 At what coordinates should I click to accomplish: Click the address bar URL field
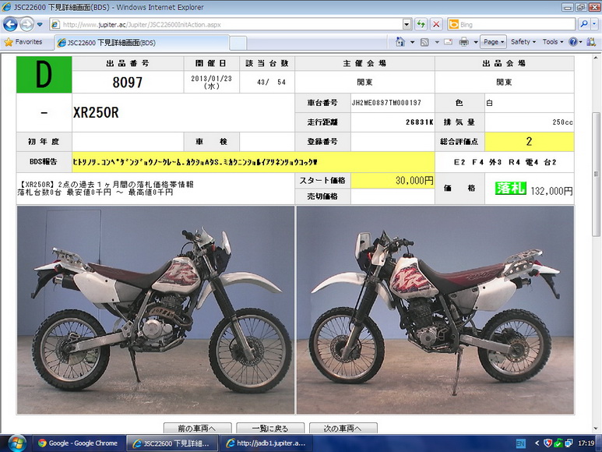(x=226, y=25)
